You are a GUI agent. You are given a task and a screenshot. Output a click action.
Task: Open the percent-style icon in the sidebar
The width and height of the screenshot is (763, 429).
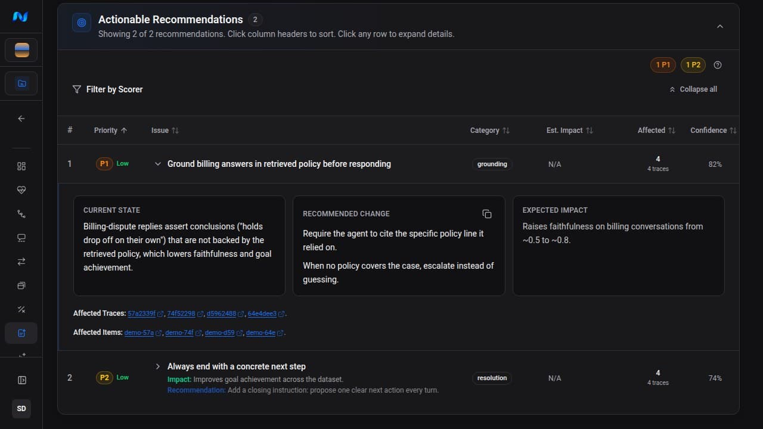pyautogui.click(x=21, y=309)
